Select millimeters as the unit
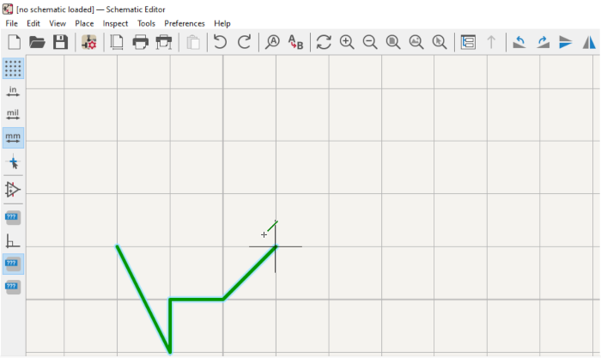 pyautogui.click(x=13, y=137)
